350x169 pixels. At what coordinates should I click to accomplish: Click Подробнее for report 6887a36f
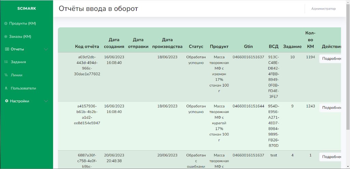click(331, 157)
